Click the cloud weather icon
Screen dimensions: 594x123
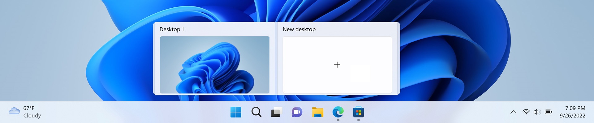coord(14,111)
